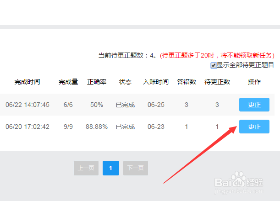Select page 1 in pagination
This screenshot has height=201, width=280.
pos(111,168)
